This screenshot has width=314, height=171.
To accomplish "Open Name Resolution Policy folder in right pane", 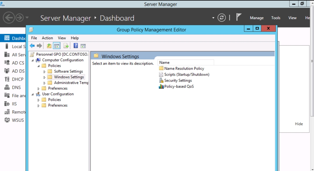I will 182,68.
